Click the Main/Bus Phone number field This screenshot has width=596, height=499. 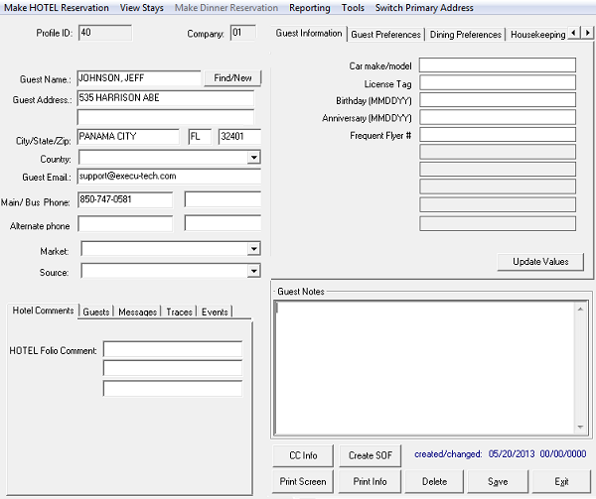point(125,199)
